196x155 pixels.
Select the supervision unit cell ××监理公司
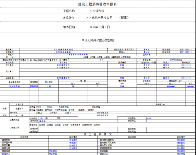point(63,78)
